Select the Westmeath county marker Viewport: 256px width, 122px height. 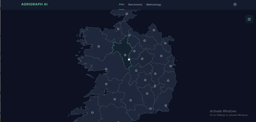(x=142, y=59)
